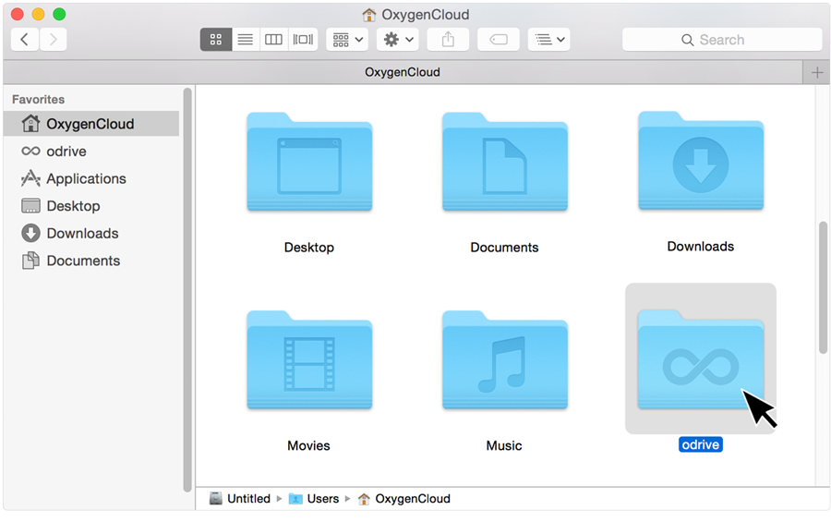Select the Documents folder icon
This screenshot has width=831, height=522.
[x=505, y=162]
